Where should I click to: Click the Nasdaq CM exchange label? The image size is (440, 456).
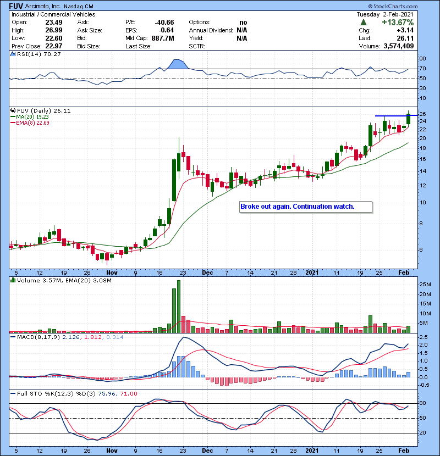(x=79, y=7)
